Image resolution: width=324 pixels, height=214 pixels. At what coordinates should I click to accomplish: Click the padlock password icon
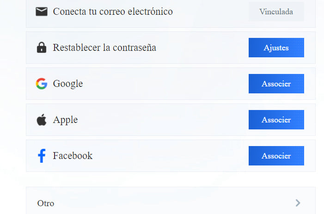tap(42, 48)
